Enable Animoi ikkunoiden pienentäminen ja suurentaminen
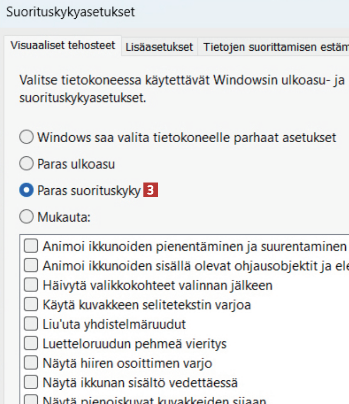349x404 pixels. click(31, 247)
